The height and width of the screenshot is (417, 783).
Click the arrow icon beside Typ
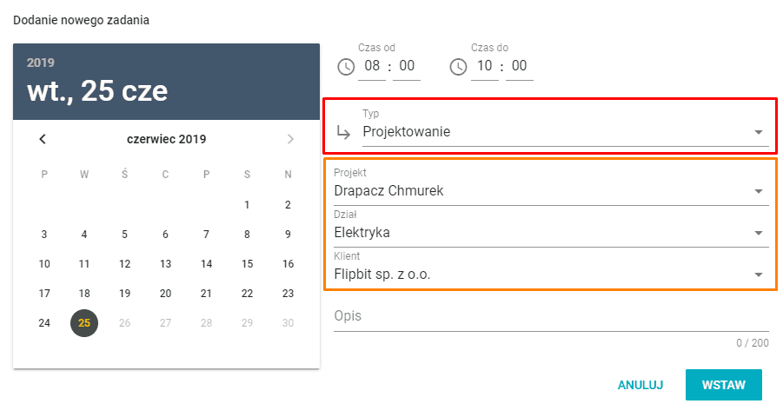pos(344,132)
